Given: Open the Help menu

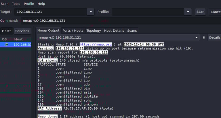Looking at the screenshot, I should coord(41,4).
